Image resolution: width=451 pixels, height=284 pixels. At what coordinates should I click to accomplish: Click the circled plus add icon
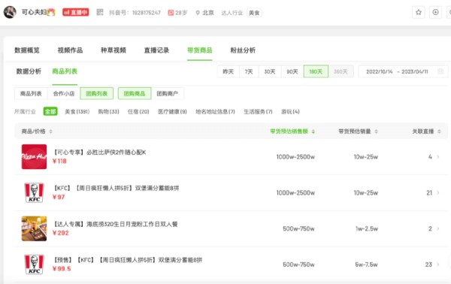coord(435,12)
